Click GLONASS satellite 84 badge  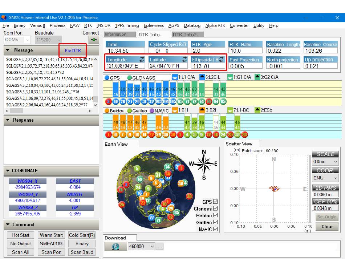point(216,102)
